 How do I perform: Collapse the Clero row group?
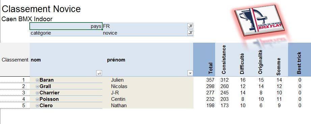click(37, 106)
